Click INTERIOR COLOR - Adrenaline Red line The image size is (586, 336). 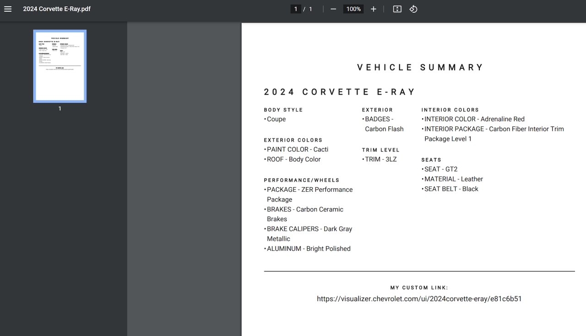473,119
